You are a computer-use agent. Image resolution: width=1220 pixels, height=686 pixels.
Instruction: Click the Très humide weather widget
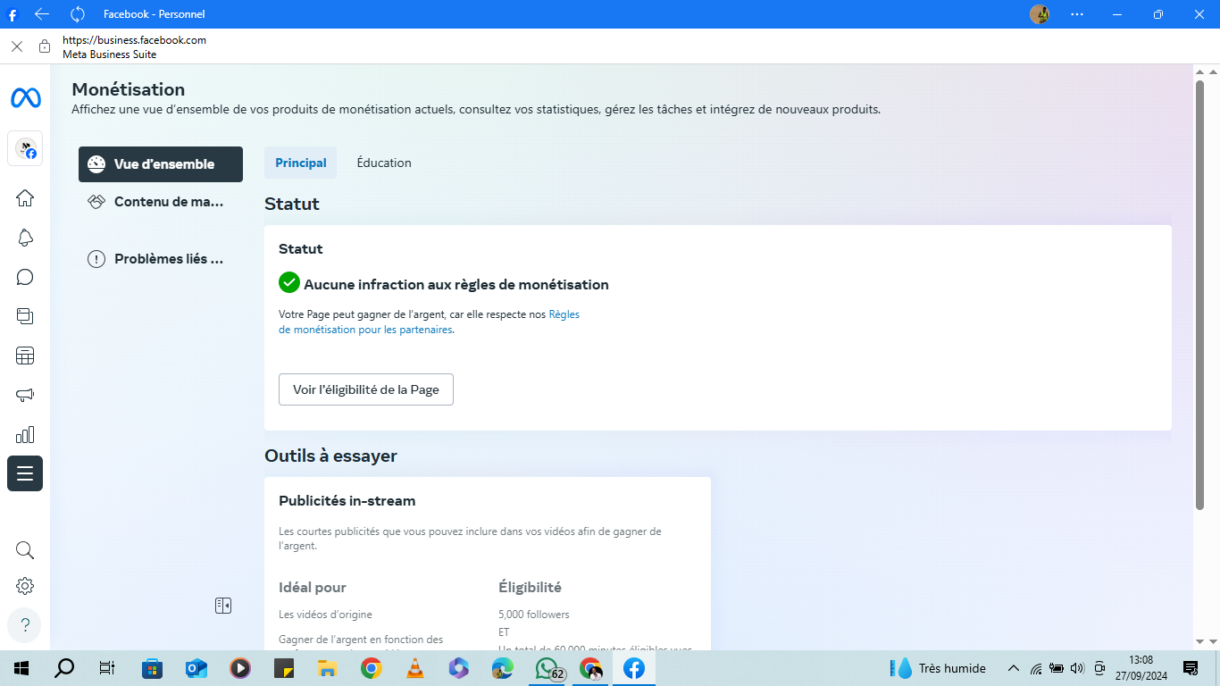pos(939,668)
